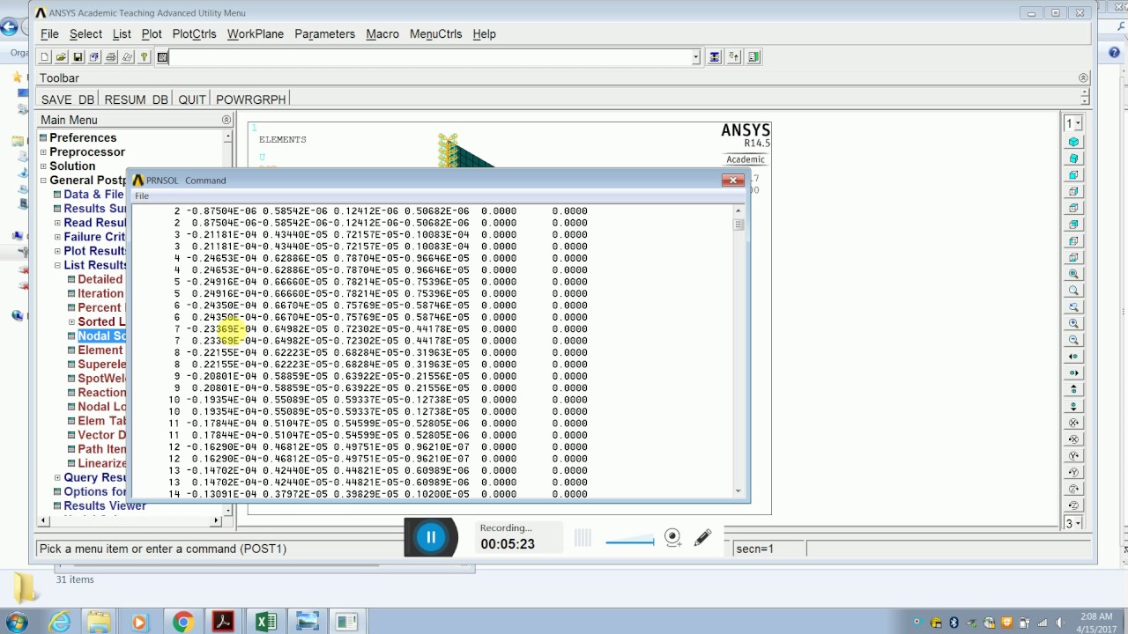Image resolution: width=1128 pixels, height=634 pixels.
Task: Click the pan model left icon
Action: tap(1073, 357)
